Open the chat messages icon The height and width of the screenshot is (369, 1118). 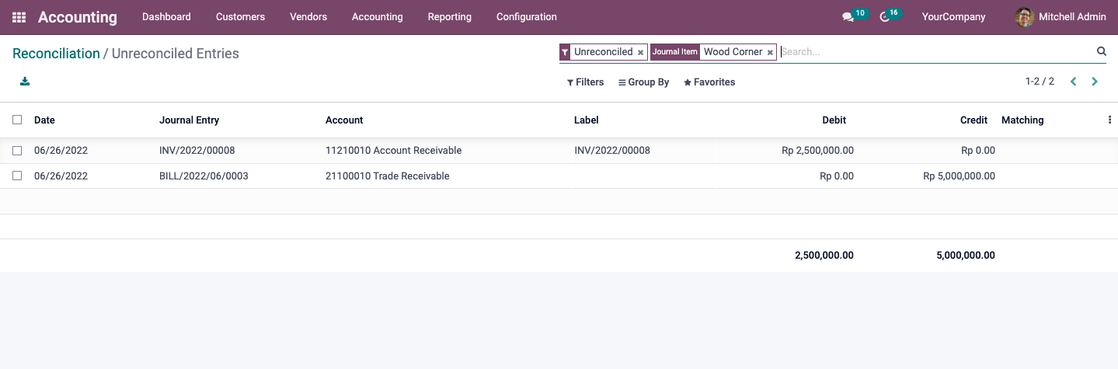click(848, 17)
